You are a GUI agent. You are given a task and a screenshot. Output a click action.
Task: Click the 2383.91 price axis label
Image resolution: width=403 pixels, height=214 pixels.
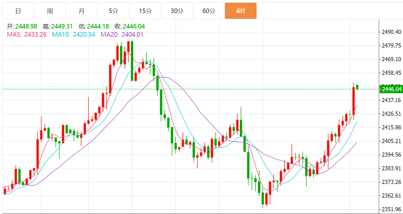[391, 168]
